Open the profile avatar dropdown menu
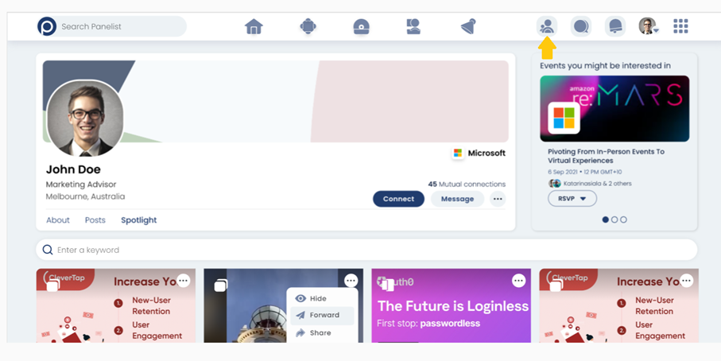The width and height of the screenshot is (721, 361). 649,26
